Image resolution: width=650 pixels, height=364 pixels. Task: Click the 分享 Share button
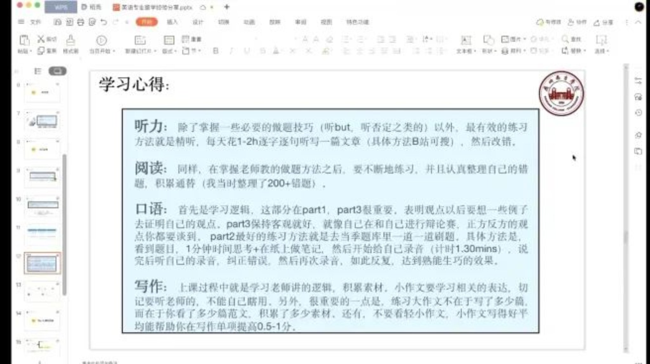coord(603,22)
